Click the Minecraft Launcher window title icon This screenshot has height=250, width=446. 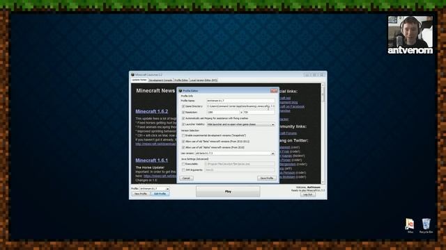point(133,75)
